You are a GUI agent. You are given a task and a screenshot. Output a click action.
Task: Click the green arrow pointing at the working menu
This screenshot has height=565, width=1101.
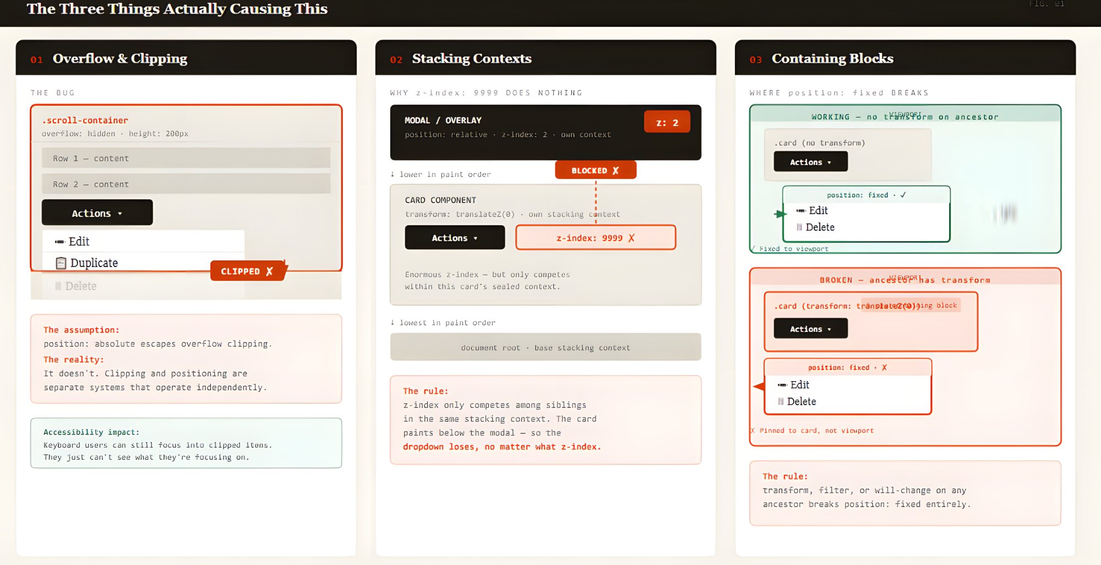coord(780,214)
